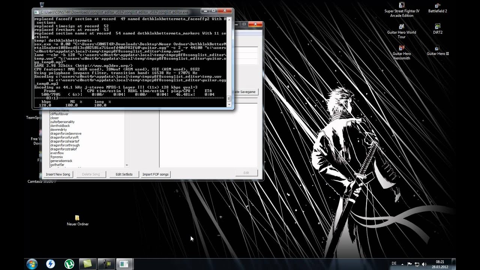Click Insert New Song button
This screenshot has width=480, height=270.
tap(58, 174)
